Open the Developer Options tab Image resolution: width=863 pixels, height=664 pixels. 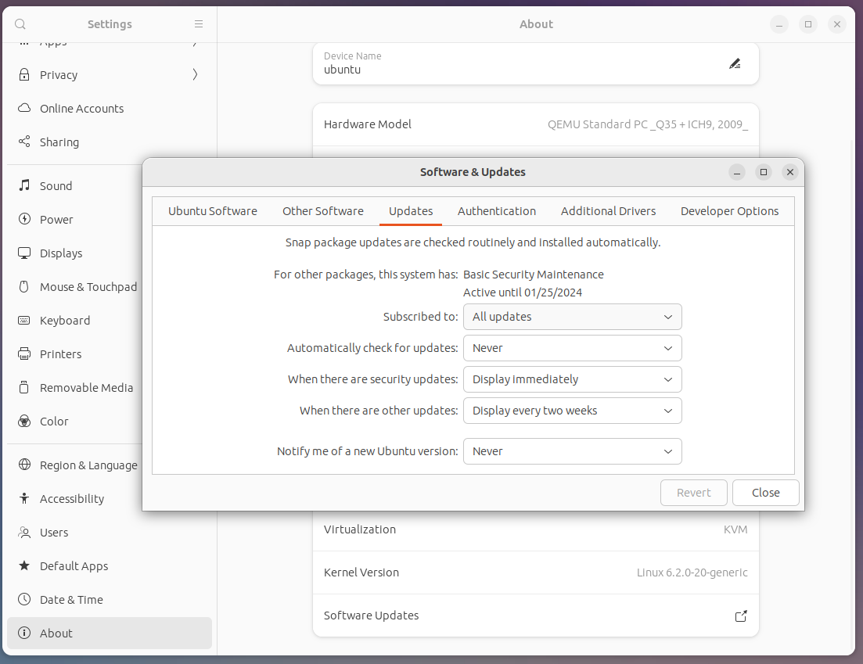(729, 211)
